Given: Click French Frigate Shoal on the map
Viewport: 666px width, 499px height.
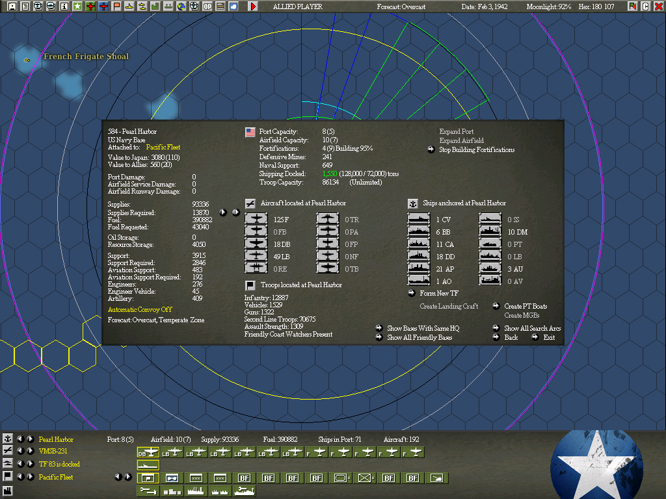Looking at the screenshot, I should coord(86,57).
